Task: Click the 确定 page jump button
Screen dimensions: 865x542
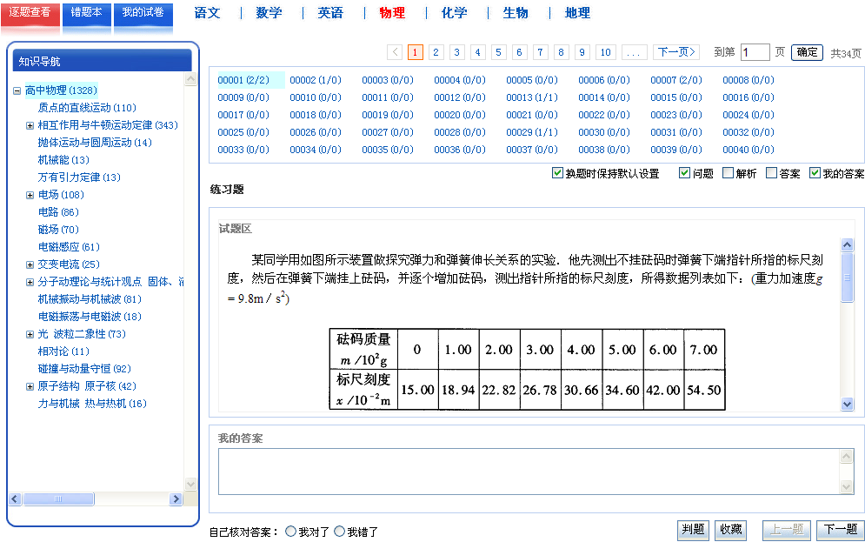Action: click(807, 52)
